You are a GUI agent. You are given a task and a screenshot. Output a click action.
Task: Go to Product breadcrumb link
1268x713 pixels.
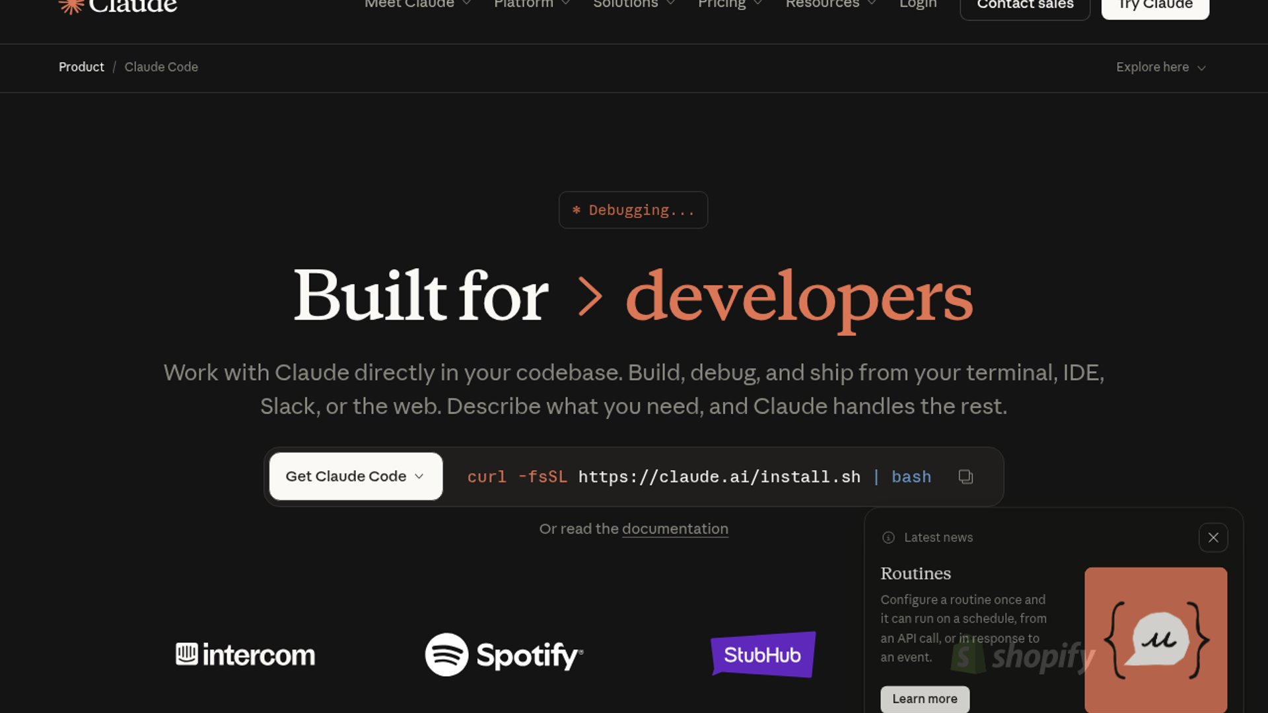[81, 67]
